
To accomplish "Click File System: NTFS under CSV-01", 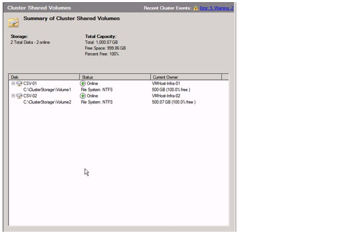I will point(97,90).
